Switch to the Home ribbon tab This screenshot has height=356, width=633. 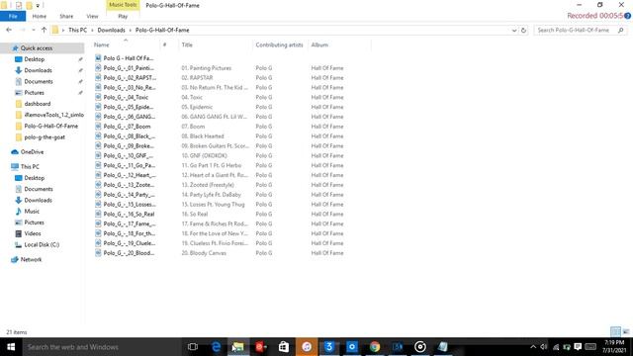point(40,16)
